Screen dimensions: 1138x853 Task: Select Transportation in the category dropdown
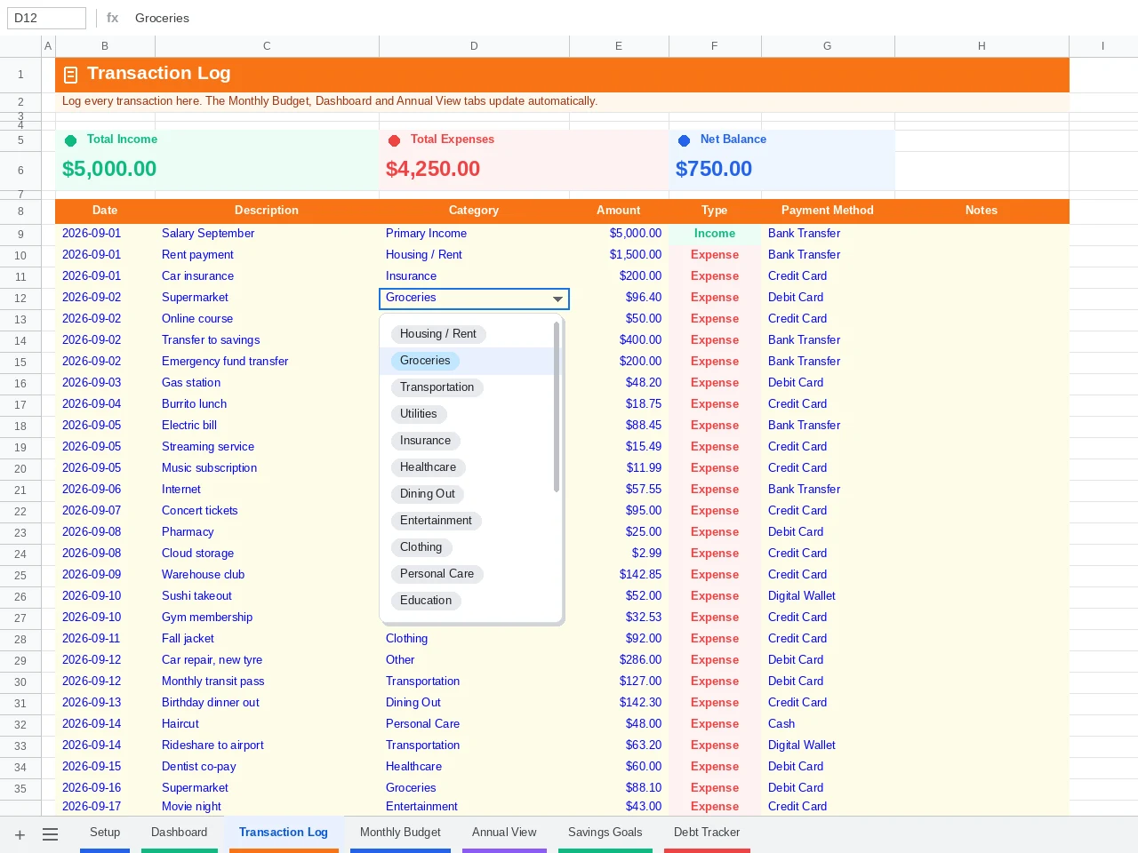pos(437,387)
